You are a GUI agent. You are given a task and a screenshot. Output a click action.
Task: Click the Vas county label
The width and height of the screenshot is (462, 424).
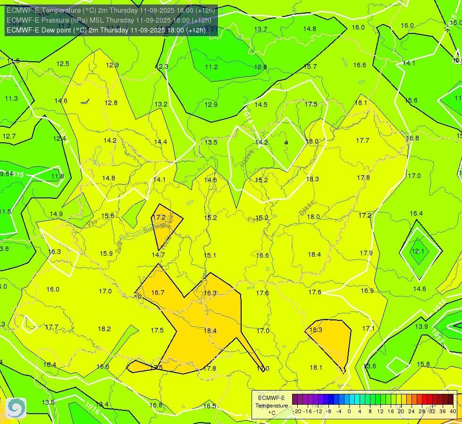[x=92, y=223]
